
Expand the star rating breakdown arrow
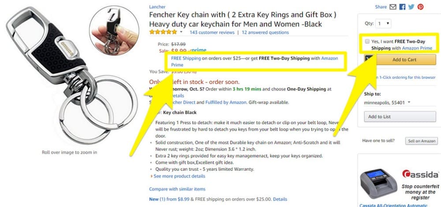pyautogui.click(x=181, y=32)
